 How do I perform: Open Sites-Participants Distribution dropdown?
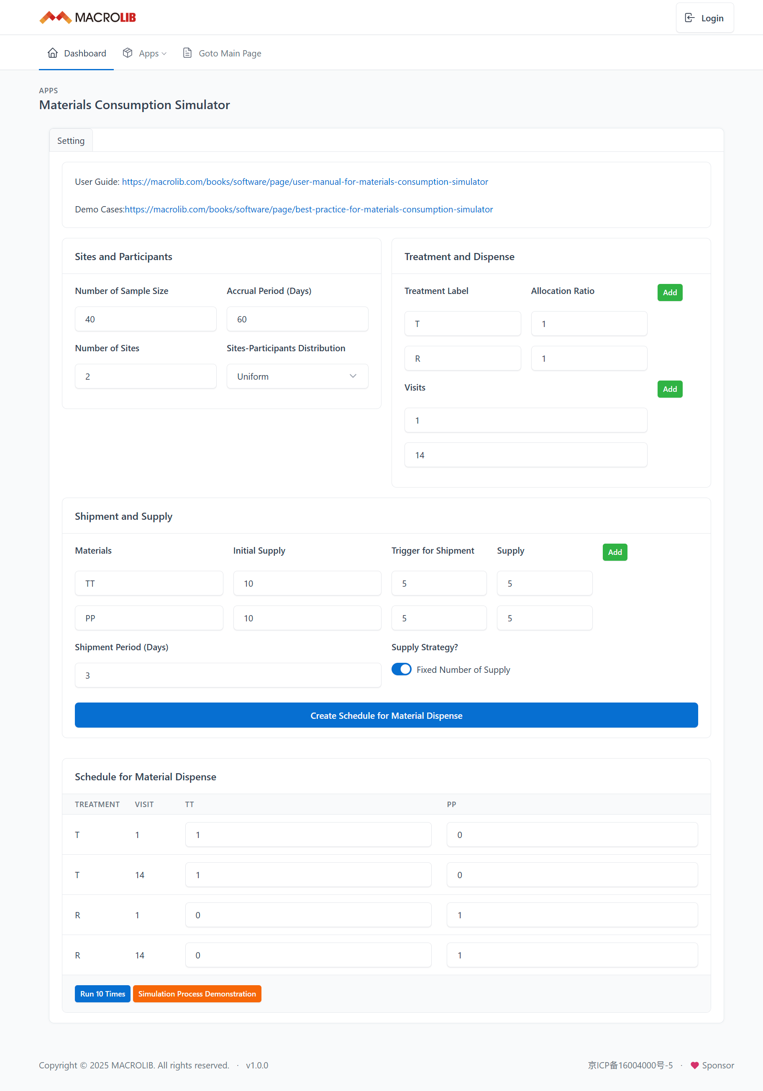tap(297, 376)
